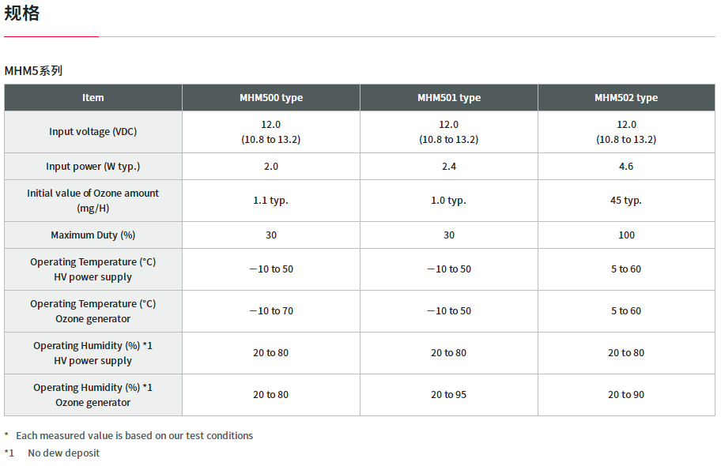Viewport: 721px width, 466px height.
Task: Click the −10 to 70 temperature cell
Action: tap(271, 311)
